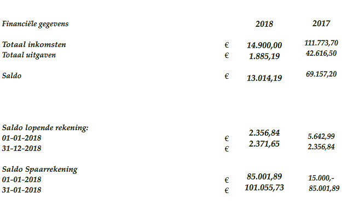Click the Saldo lopende rekening heading
This screenshot has width=353, height=204.
point(45,128)
